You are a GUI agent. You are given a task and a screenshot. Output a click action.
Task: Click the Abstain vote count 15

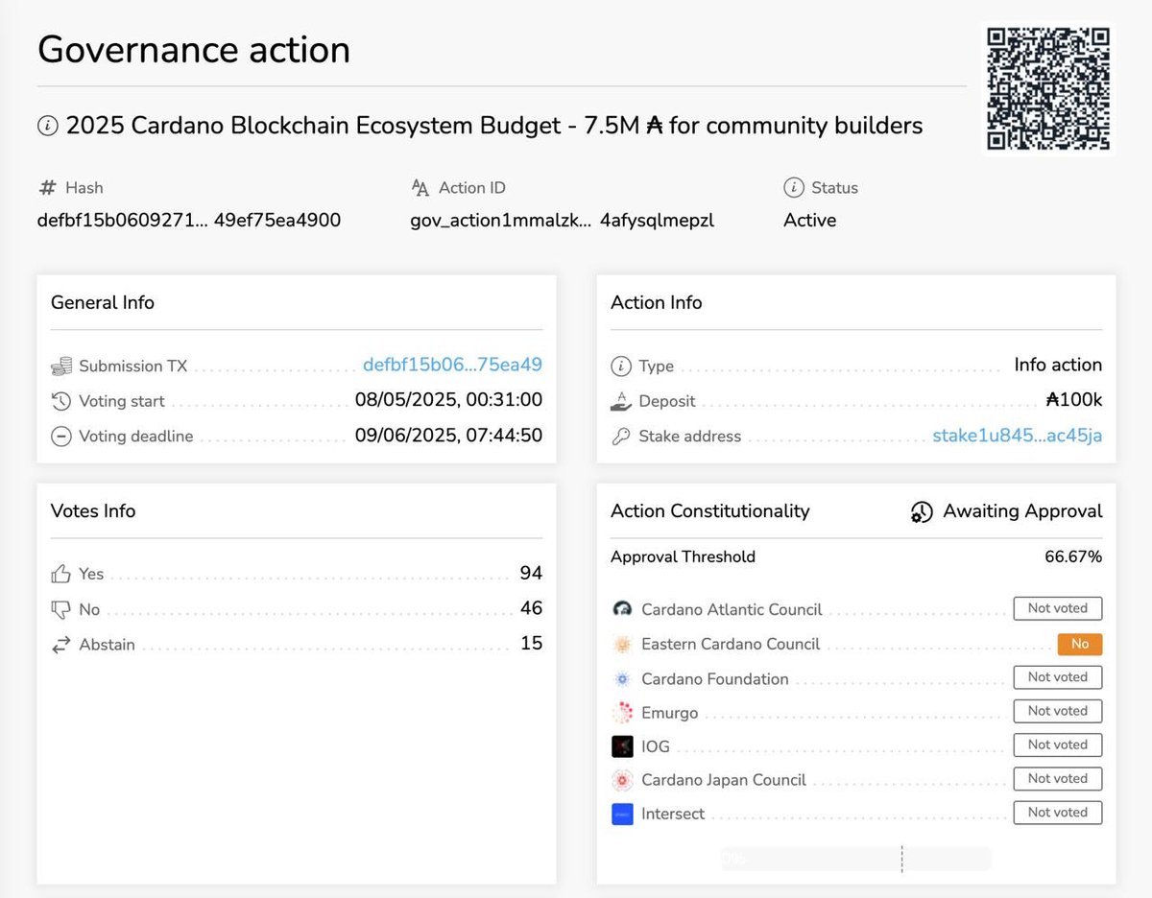click(x=531, y=643)
